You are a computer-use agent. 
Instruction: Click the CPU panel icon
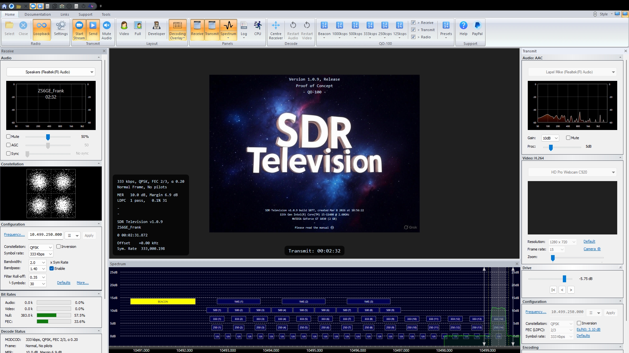click(257, 29)
